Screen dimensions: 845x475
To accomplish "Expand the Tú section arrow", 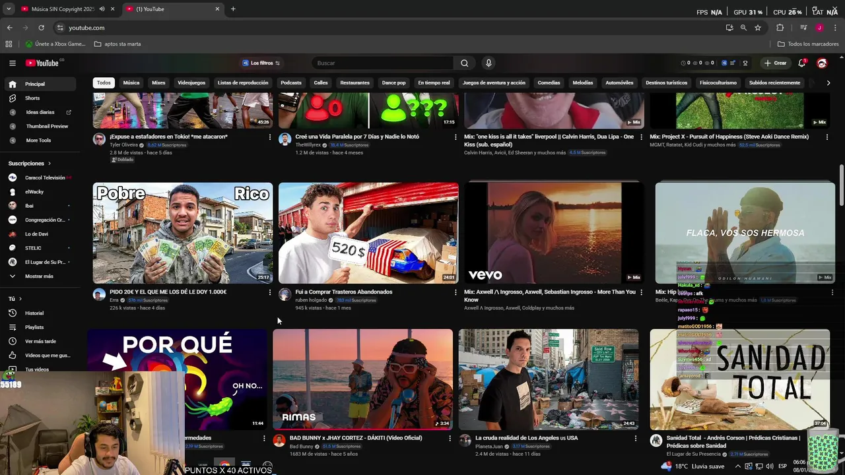I will point(20,299).
